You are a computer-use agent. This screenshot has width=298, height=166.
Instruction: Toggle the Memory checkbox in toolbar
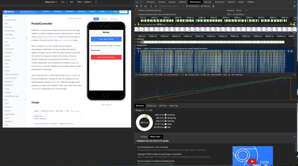tap(202, 6)
